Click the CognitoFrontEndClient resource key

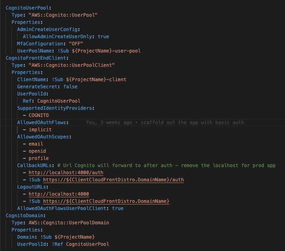click(x=36, y=58)
